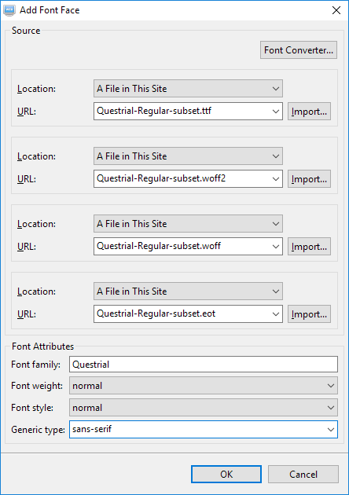Open the Font style dropdown
Viewport: 349px width, 495px height.
coord(204,408)
